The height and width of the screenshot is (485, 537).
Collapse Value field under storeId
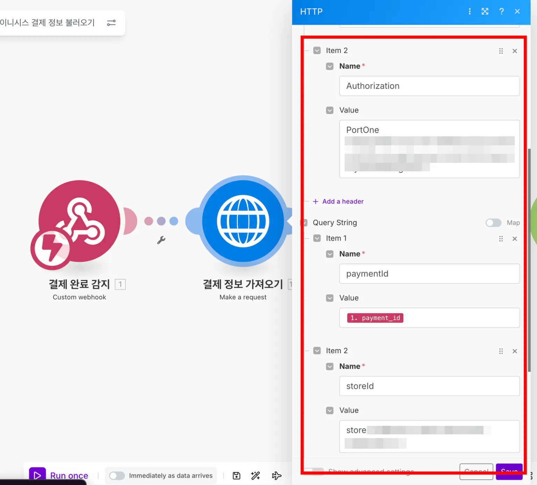coord(330,411)
